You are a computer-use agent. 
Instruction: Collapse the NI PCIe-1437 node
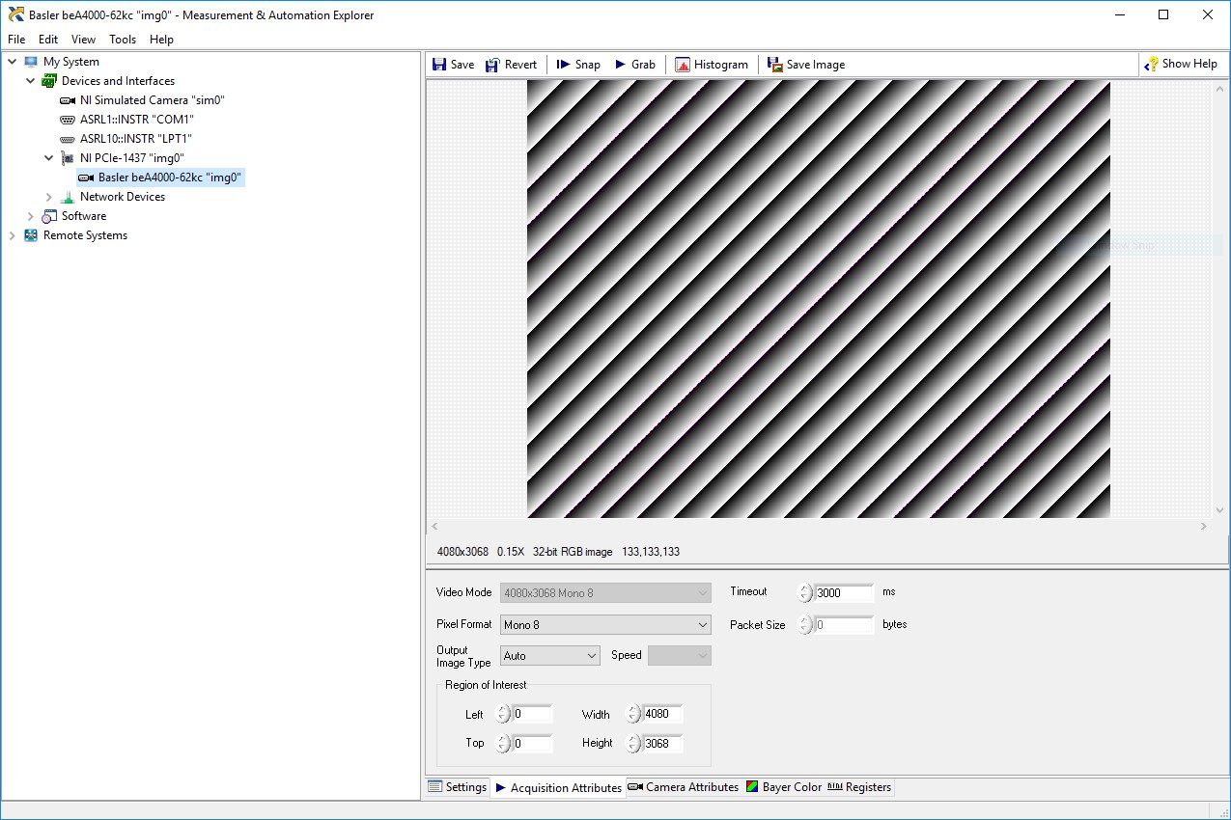pos(49,158)
